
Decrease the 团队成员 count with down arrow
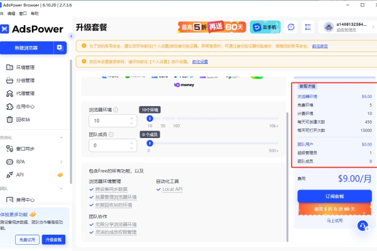(131, 147)
